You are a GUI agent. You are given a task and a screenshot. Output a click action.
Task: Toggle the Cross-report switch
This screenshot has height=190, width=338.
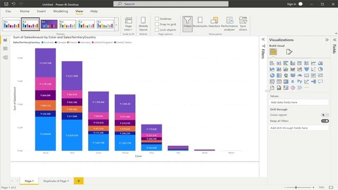click(325, 115)
